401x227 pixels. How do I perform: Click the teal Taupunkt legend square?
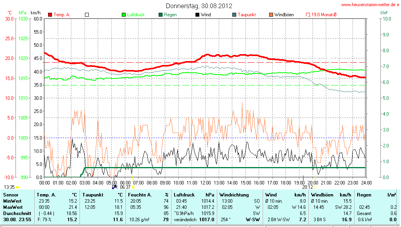234,15
